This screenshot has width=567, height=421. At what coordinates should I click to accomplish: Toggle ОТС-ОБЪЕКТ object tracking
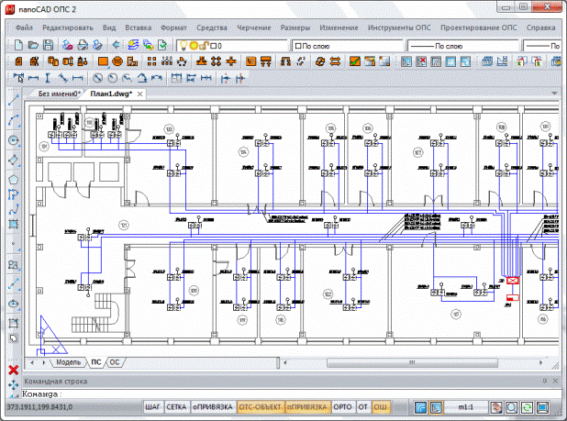pos(260,407)
